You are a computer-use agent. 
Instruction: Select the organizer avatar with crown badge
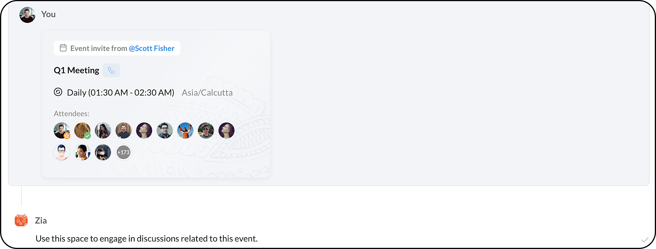pos(62,131)
